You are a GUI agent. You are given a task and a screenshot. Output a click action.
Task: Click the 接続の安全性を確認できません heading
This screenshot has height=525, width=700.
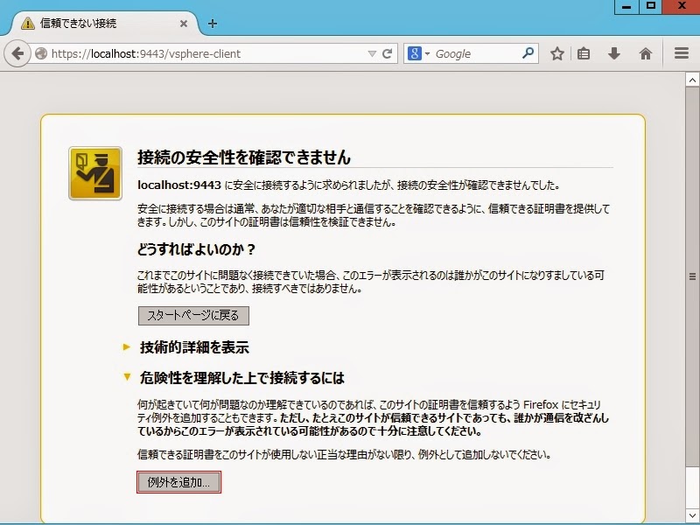244,157
